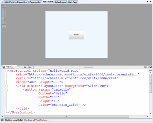
Task: Select the UserControl/Grid/Button breadcrumb path
Action: (35, 120)
